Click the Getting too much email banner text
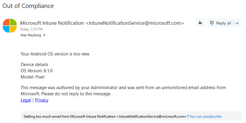Screen dimensions: 246x123 point(106,117)
